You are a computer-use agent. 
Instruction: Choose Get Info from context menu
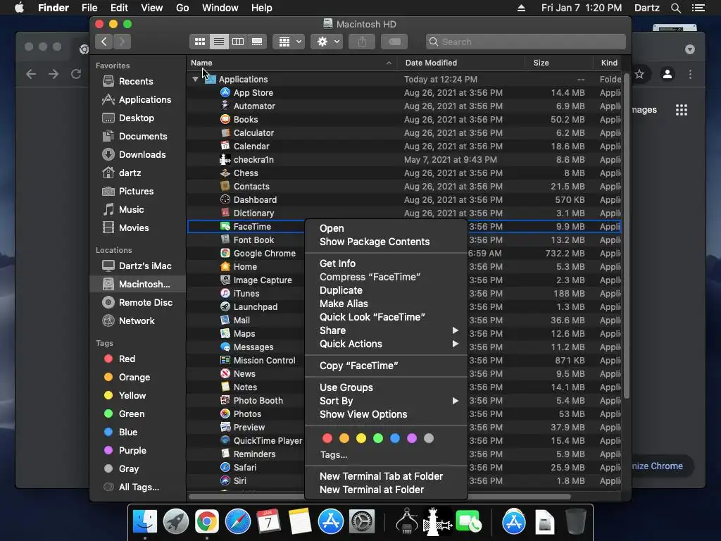387,263
